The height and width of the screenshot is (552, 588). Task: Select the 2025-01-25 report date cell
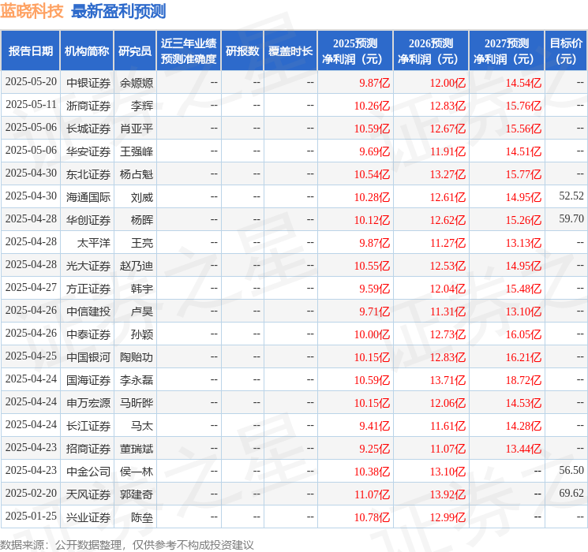point(31,517)
